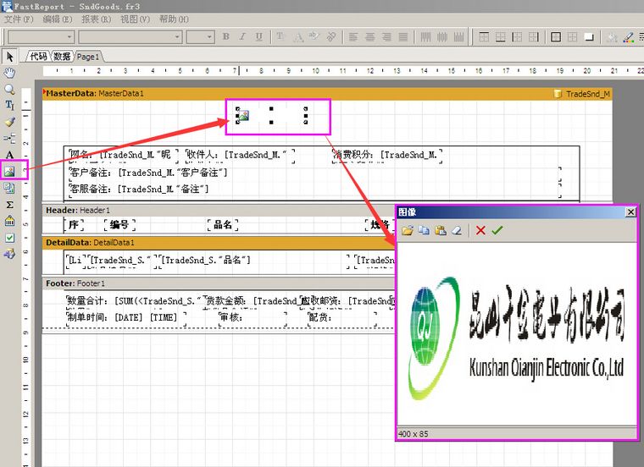Expand the font size dropdown
644x467 pixels.
click(x=210, y=37)
